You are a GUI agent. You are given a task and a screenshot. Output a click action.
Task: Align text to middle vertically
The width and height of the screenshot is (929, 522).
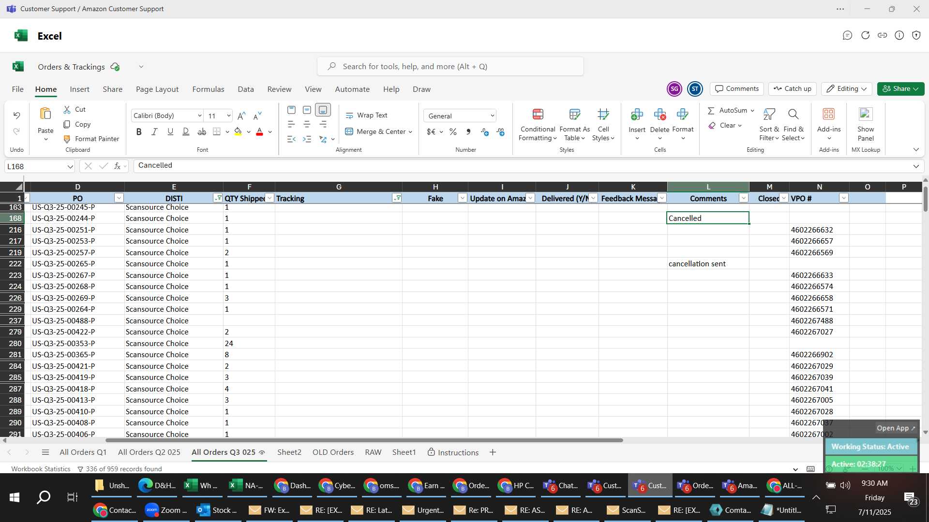(x=307, y=110)
